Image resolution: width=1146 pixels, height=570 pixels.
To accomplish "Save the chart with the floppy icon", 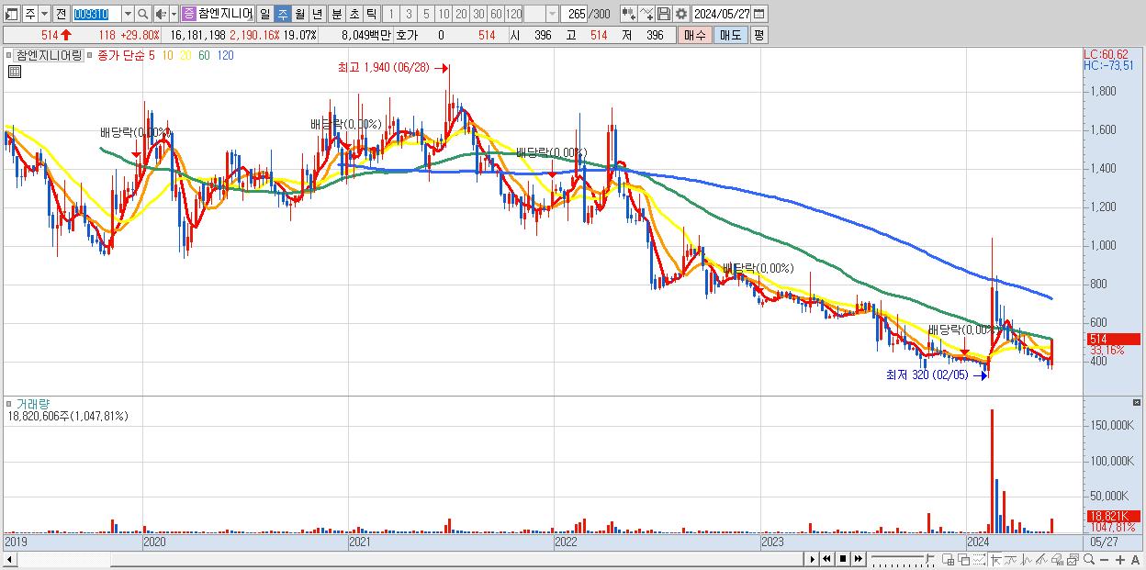I will click(x=664, y=14).
